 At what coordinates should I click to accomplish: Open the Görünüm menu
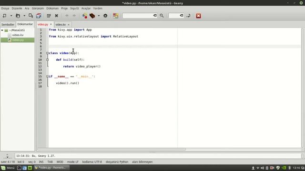pos(38,9)
